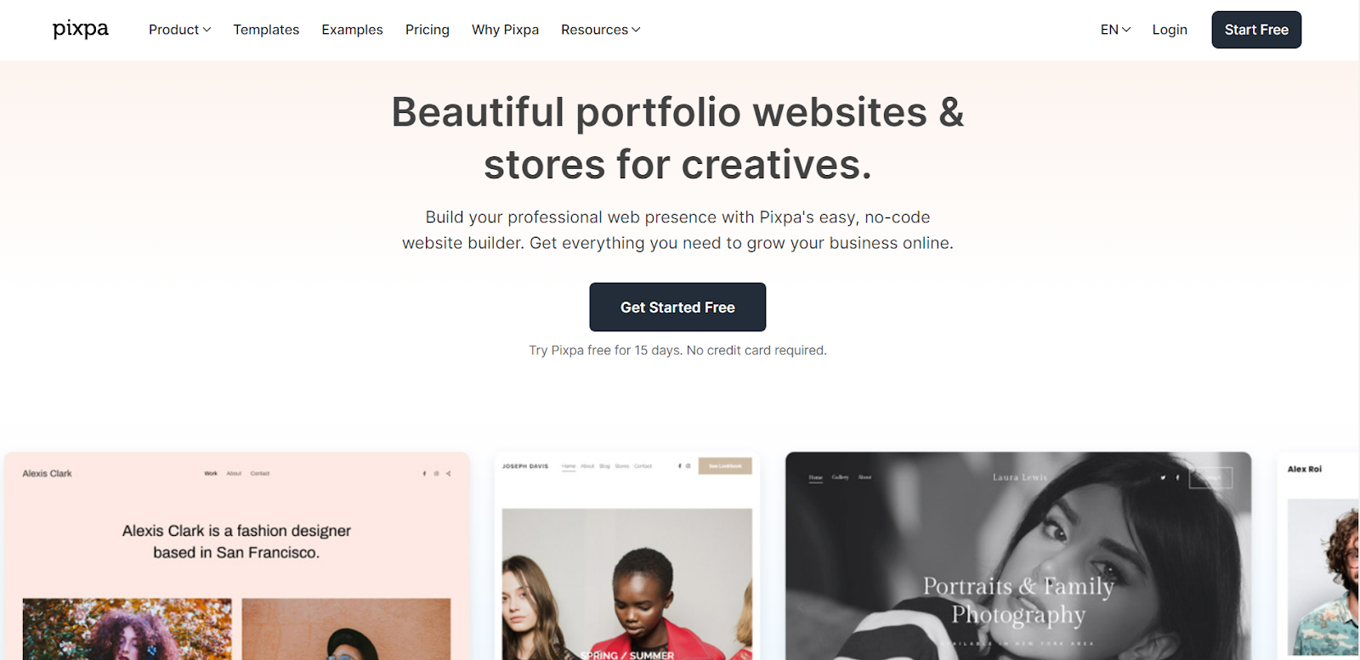Click the Twitter icon in Laura Lewis template
Image resolution: width=1360 pixels, height=660 pixels.
[x=1163, y=477]
